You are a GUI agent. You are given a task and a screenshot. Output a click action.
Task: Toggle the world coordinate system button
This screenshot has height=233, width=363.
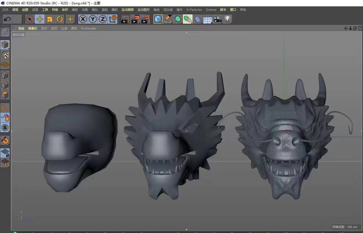coord(113,19)
